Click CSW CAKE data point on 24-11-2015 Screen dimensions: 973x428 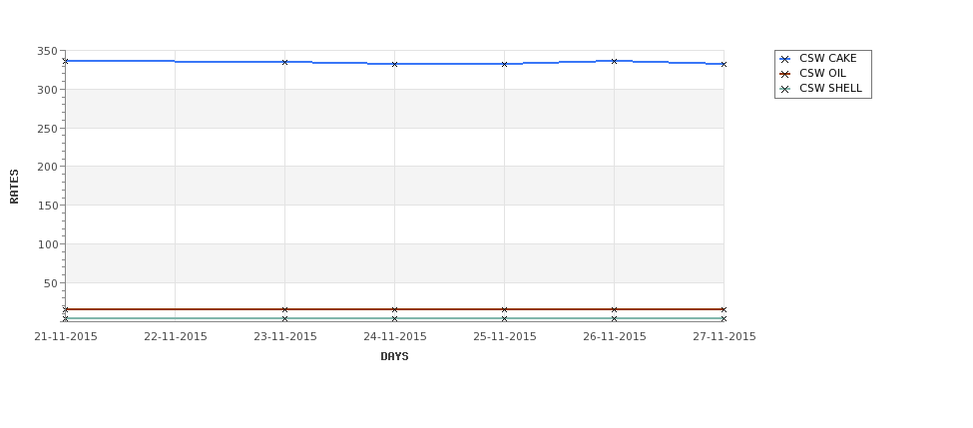[394, 64]
